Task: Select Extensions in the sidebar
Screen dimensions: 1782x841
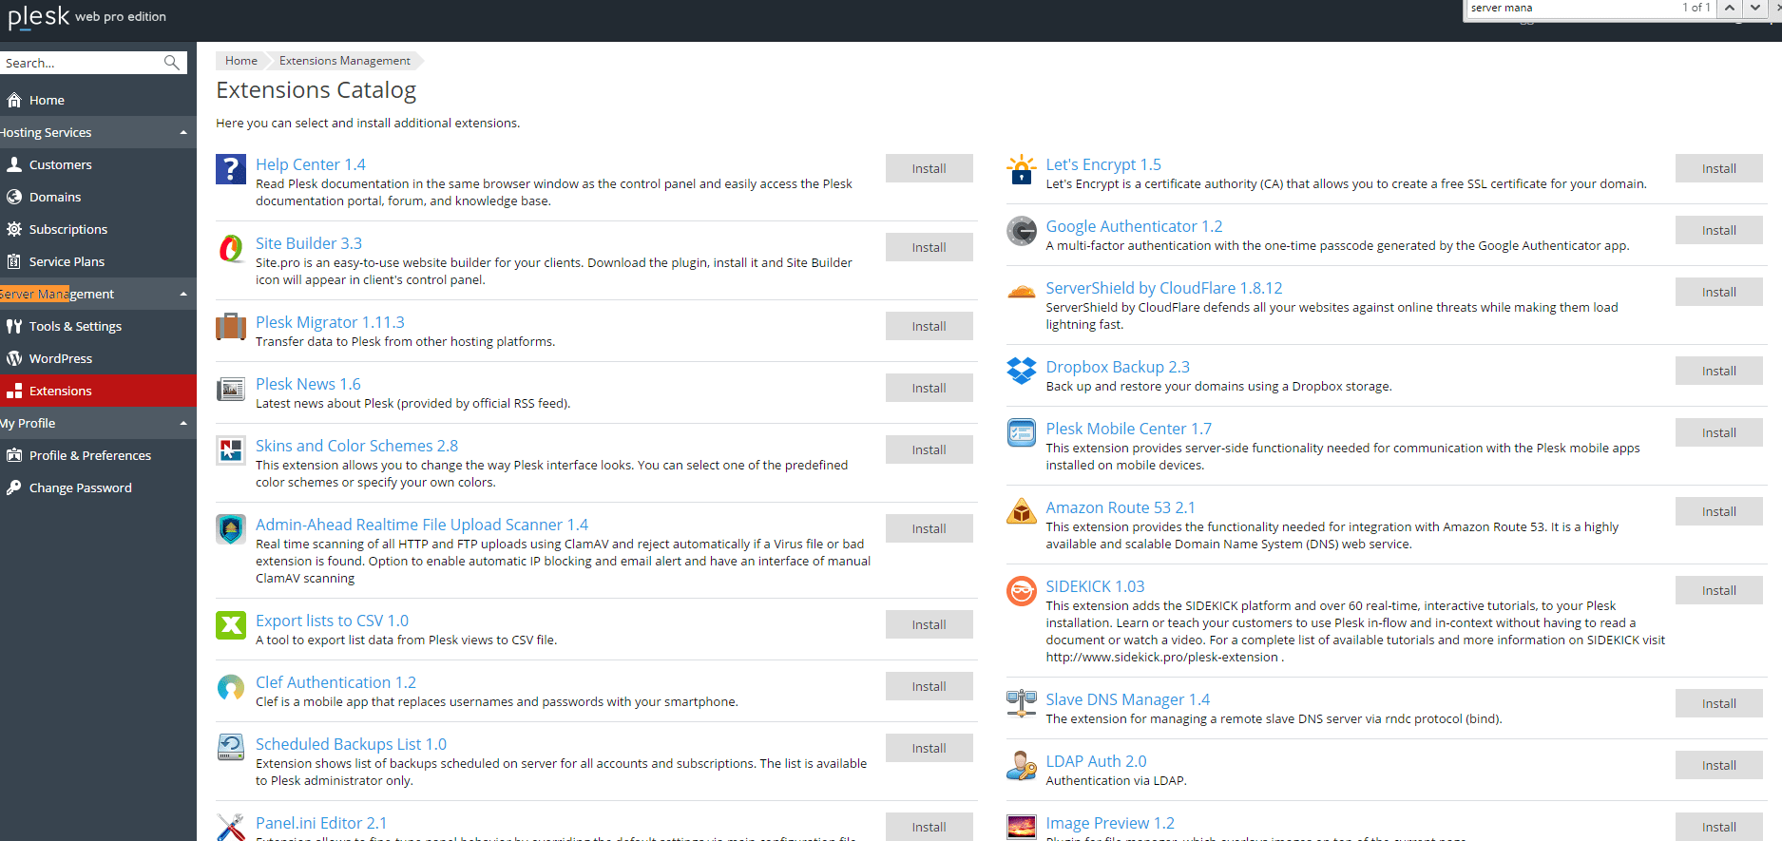Action: coord(98,392)
